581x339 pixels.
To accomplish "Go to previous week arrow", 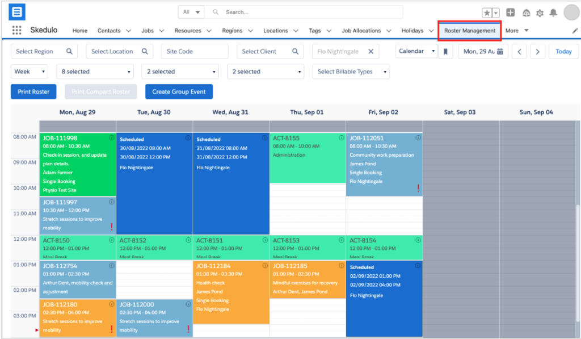I will [520, 52].
